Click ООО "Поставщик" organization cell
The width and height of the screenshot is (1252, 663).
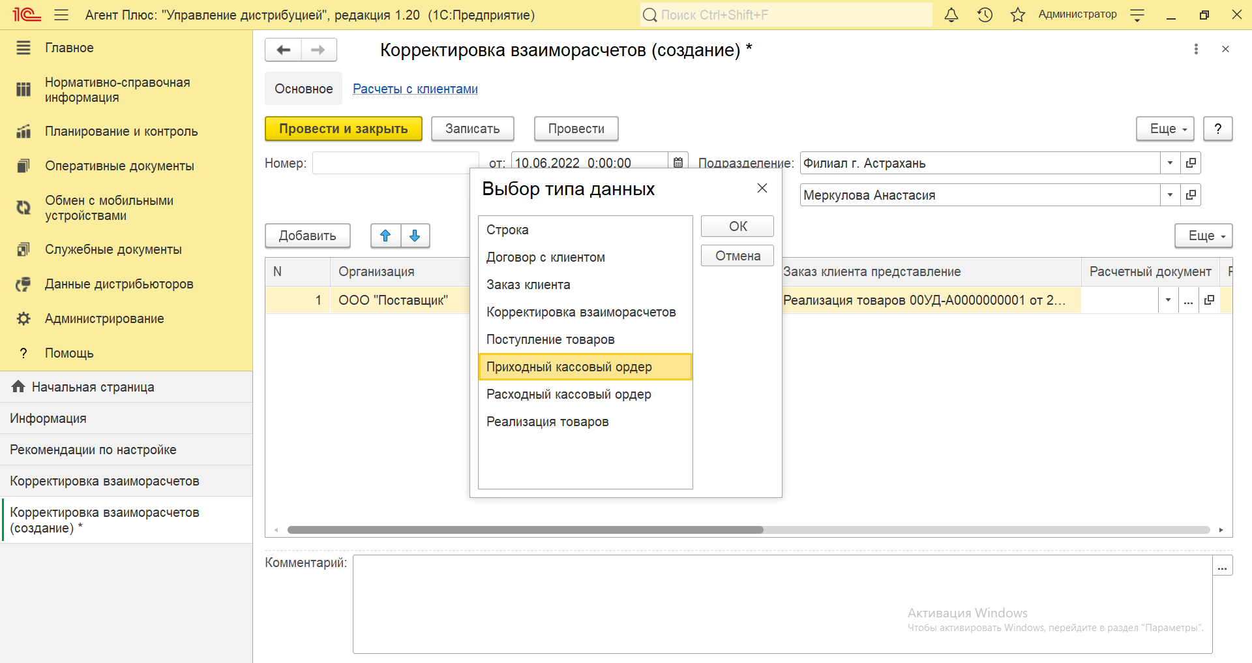400,300
